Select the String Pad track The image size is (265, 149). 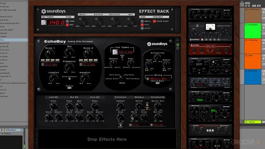(x=253, y=46)
